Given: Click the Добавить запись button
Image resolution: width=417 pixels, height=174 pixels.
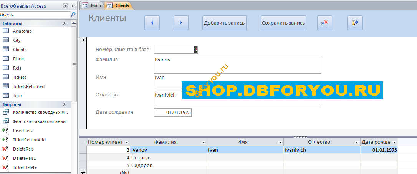Looking at the screenshot, I should point(224,23).
